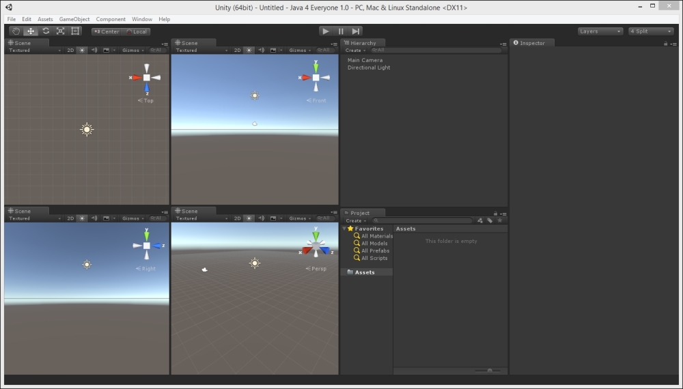Switch to the Hierarchy tab
The width and height of the screenshot is (683, 389).
[x=363, y=43]
